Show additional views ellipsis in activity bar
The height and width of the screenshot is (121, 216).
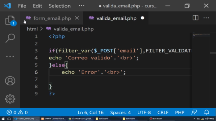click(10, 56)
